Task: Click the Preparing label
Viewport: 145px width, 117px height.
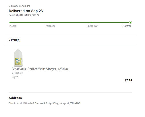Action: [50, 26]
